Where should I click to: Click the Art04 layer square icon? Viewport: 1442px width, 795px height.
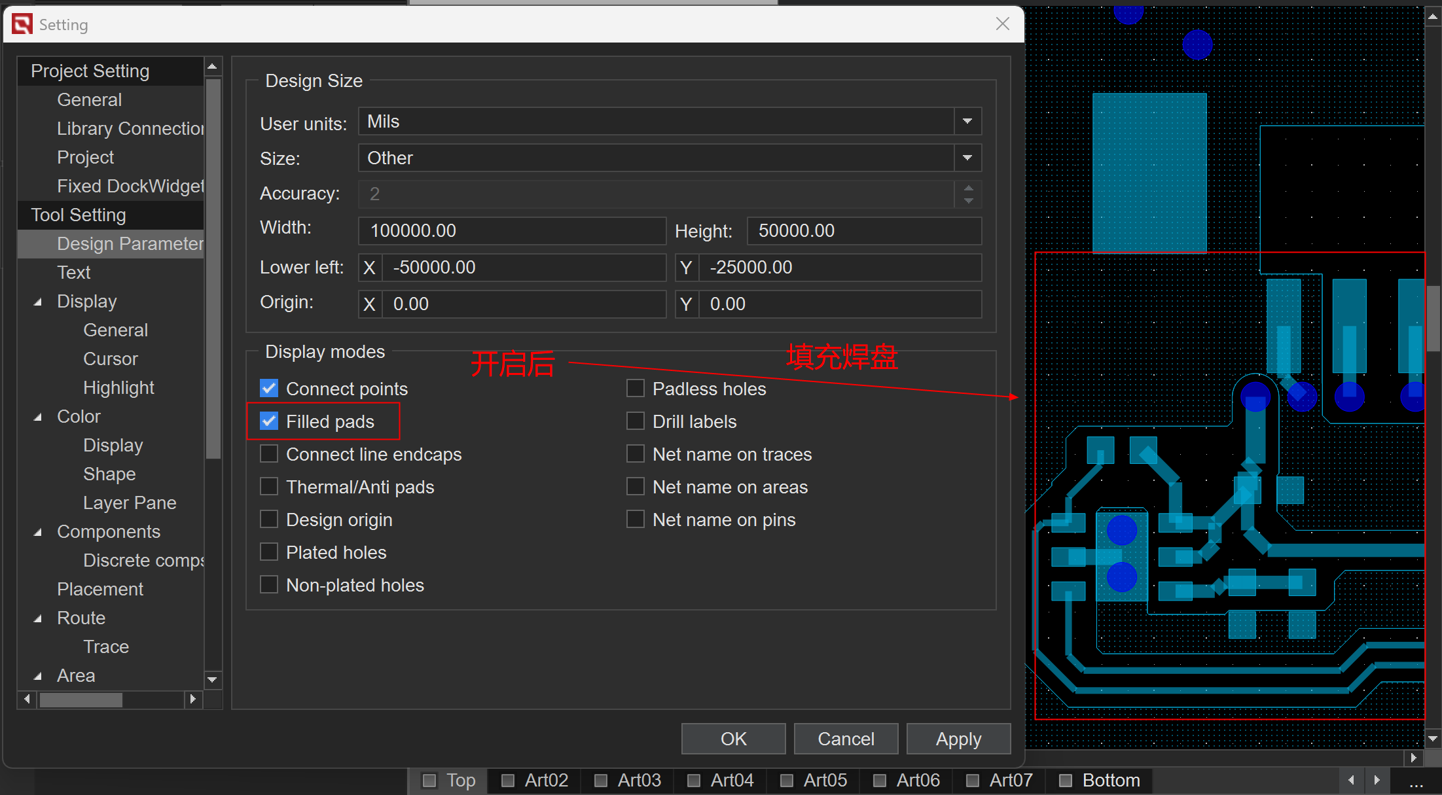tap(694, 781)
